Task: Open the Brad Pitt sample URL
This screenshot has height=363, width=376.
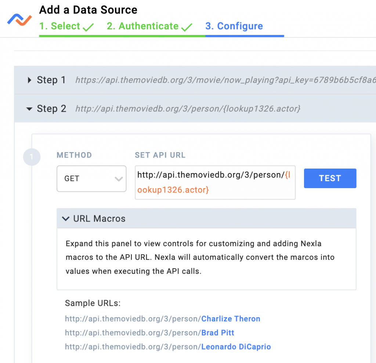Action: coord(218,333)
